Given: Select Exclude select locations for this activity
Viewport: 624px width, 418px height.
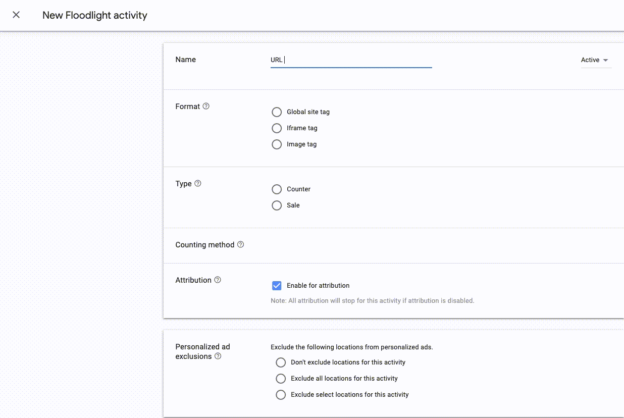Looking at the screenshot, I should 281,395.
